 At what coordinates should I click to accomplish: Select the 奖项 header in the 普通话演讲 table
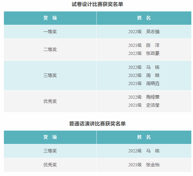[50, 137]
